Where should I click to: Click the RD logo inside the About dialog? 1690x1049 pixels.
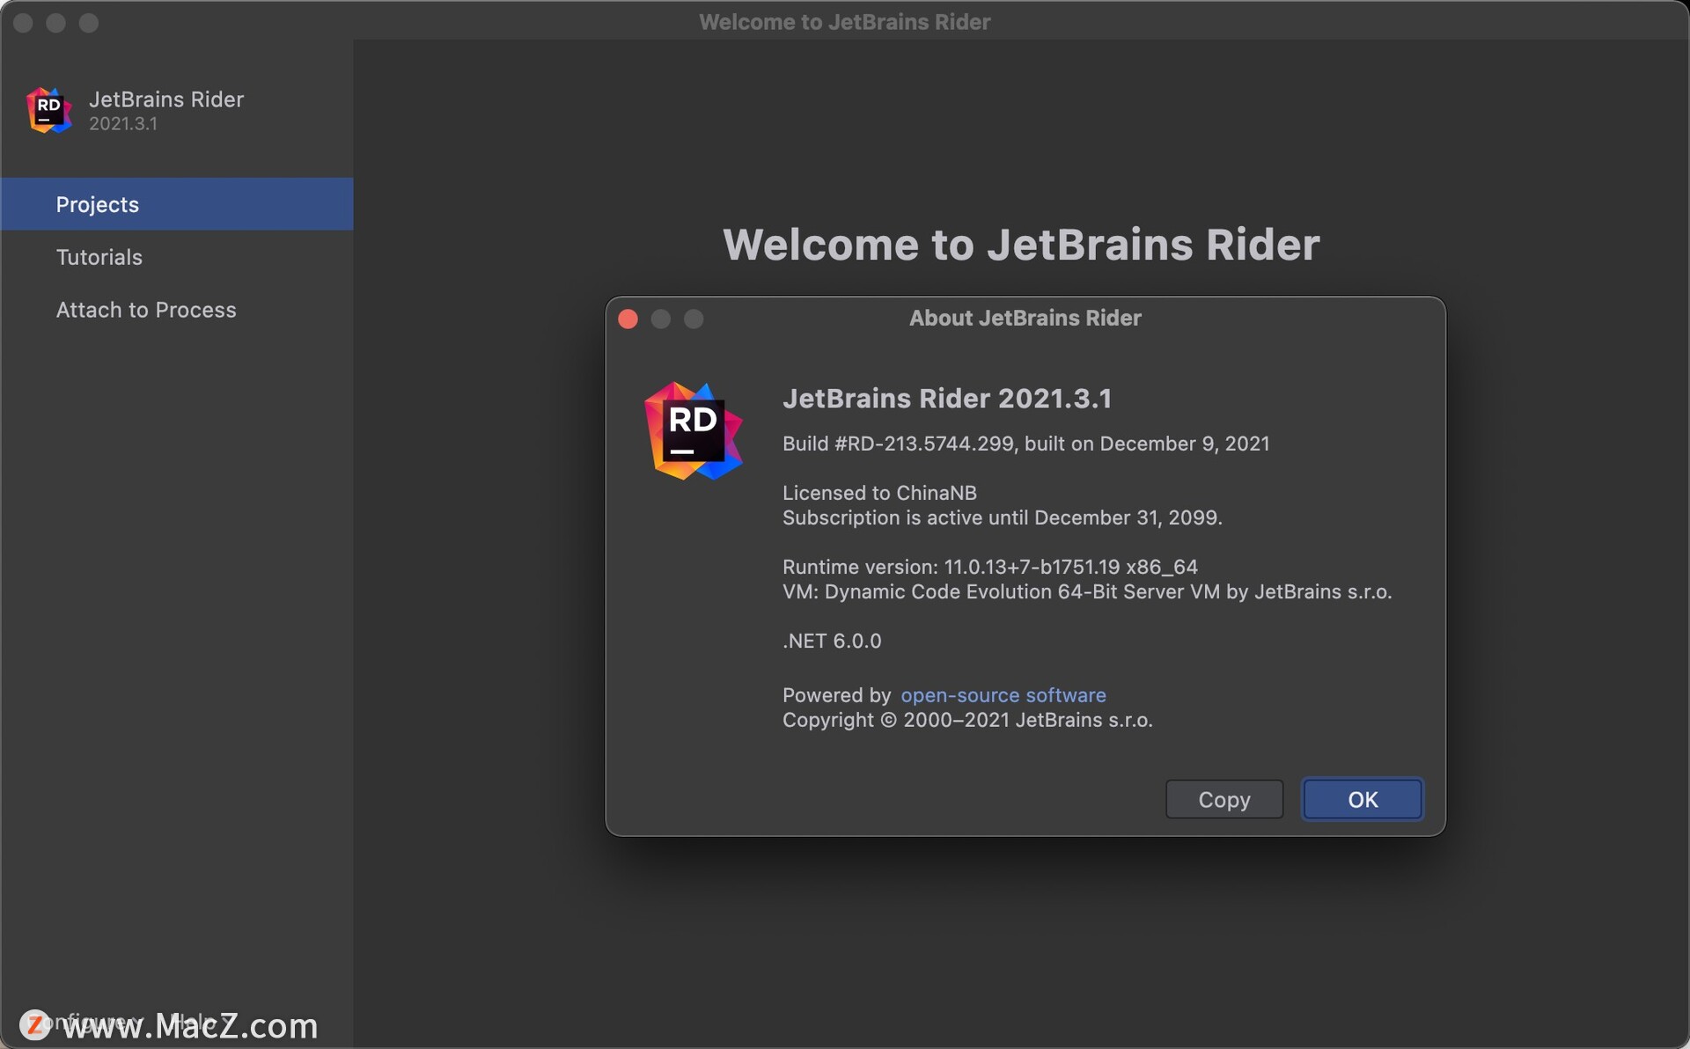(694, 430)
